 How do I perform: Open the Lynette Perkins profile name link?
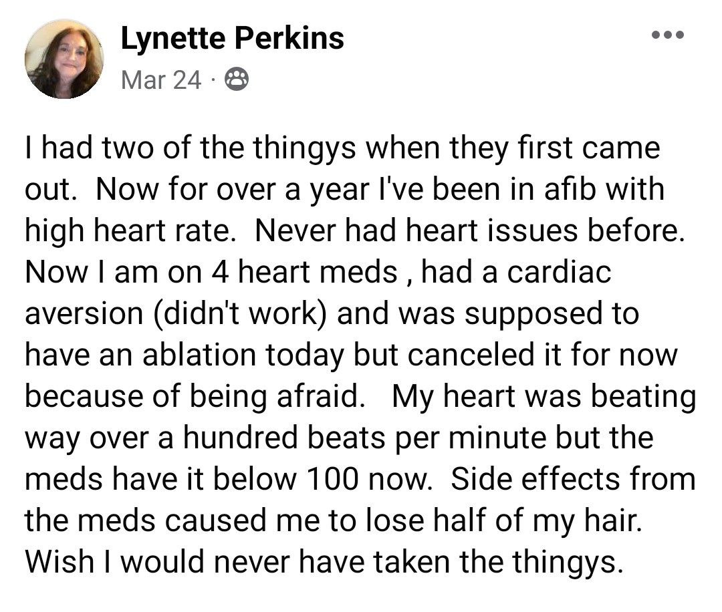(x=232, y=39)
